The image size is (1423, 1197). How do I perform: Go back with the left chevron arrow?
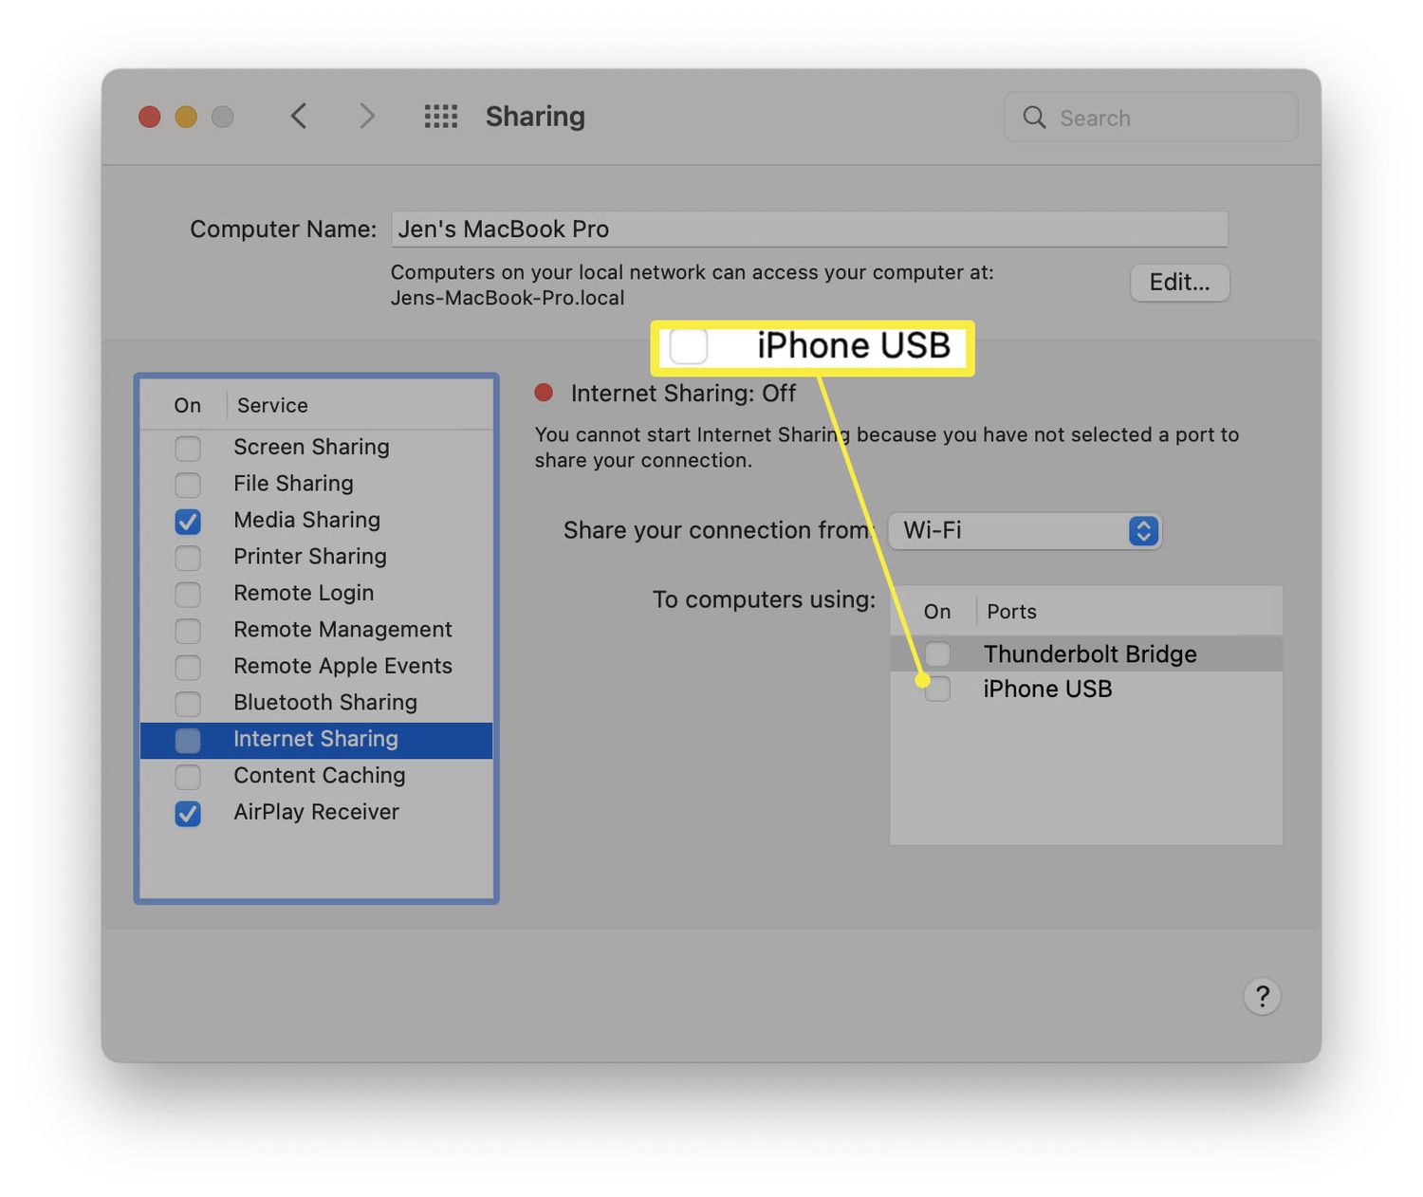(299, 117)
